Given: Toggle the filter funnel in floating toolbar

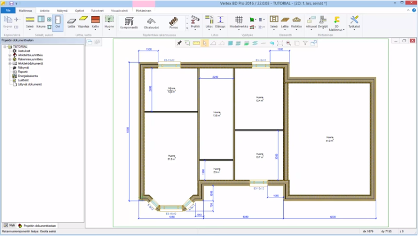Looking at the screenshot, I should coord(305,43).
